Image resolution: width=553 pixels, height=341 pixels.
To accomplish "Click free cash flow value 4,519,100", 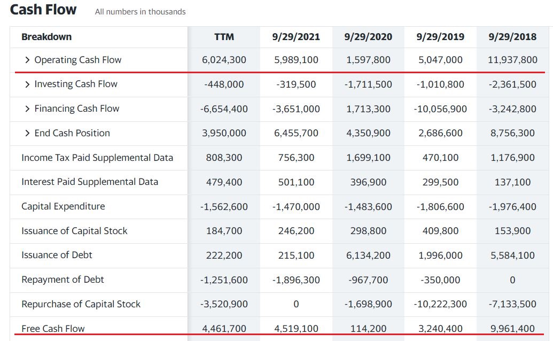I will click(x=296, y=329).
